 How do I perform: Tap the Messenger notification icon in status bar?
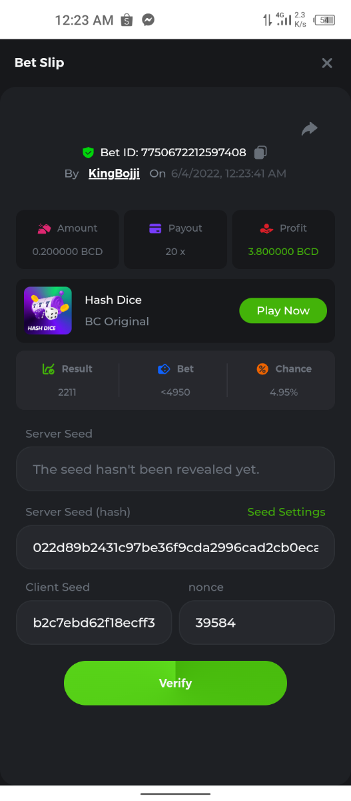click(149, 20)
